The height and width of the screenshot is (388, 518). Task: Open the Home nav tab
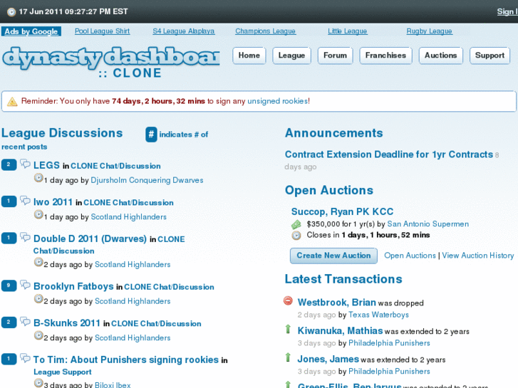coord(249,56)
